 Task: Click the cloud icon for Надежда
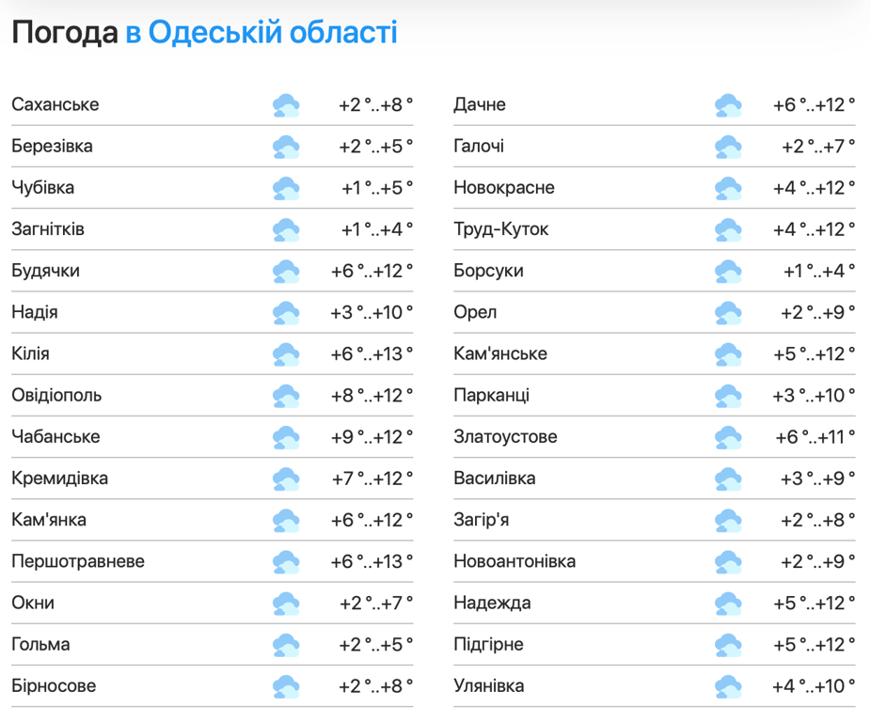click(x=728, y=604)
